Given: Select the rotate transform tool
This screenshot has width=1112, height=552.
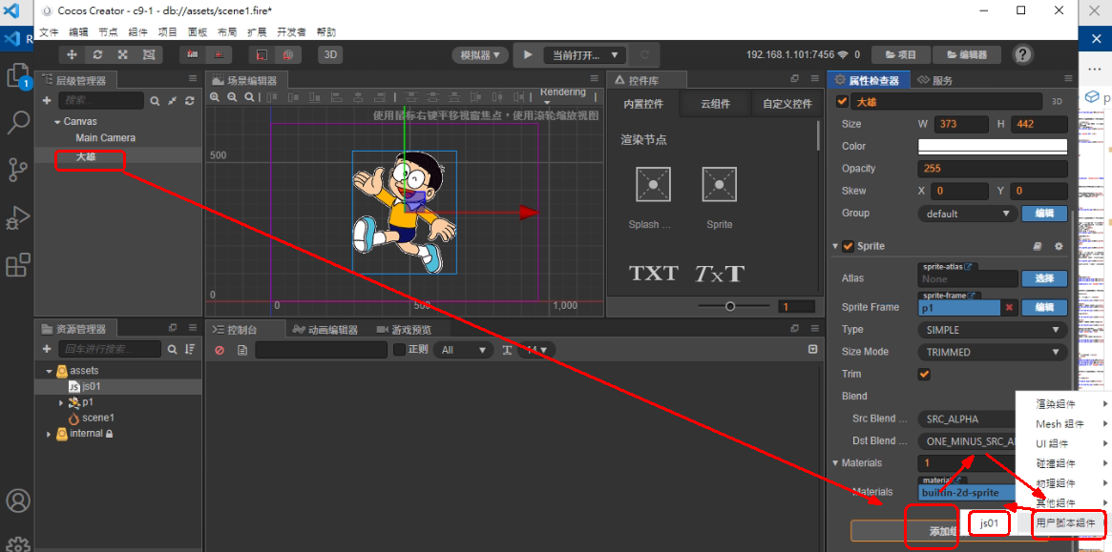Looking at the screenshot, I should point(97,54).
